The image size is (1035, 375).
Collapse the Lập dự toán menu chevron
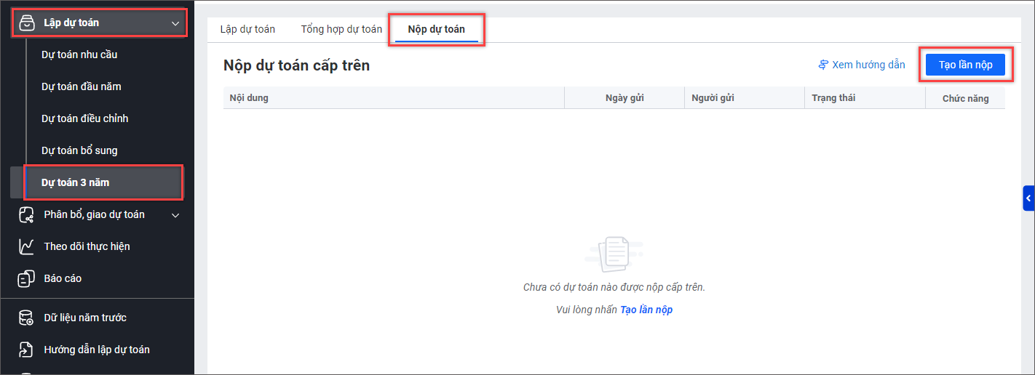click(x=175, y=23)
